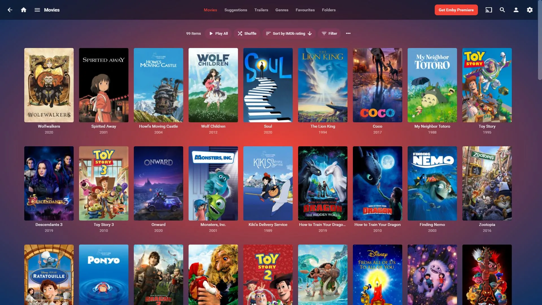Go back with the back arrow
This screenshot has height=305, width=542.
10,10
